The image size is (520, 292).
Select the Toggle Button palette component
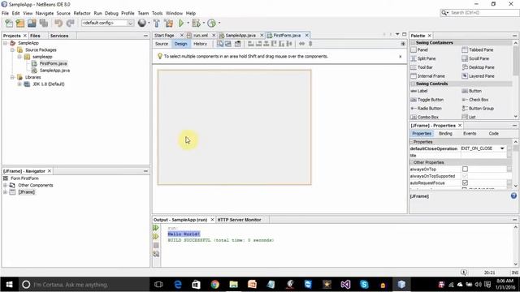click(427, 100)
